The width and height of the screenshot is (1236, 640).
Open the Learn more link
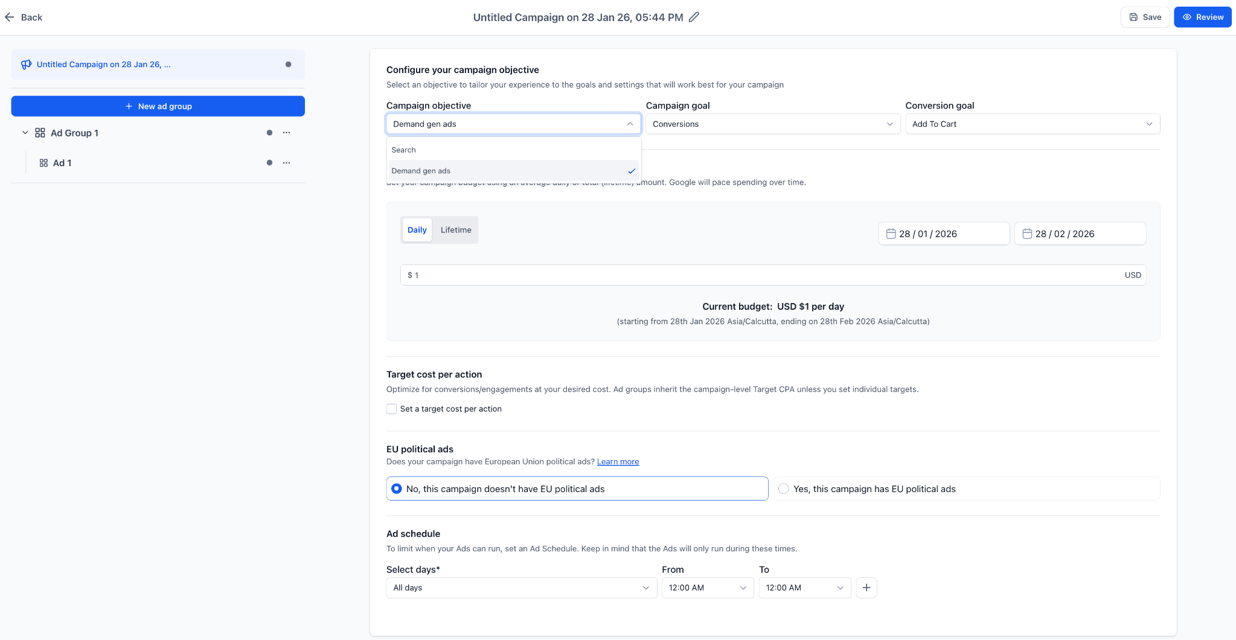coord(618,462)
